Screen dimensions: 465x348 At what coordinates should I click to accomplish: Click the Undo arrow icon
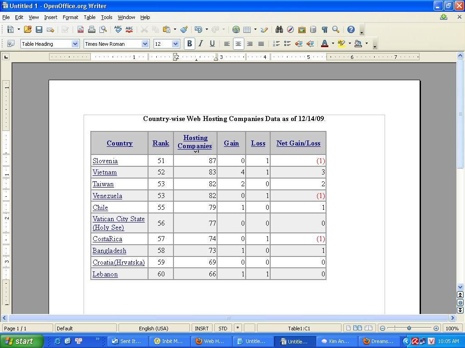tap(198, 29)
